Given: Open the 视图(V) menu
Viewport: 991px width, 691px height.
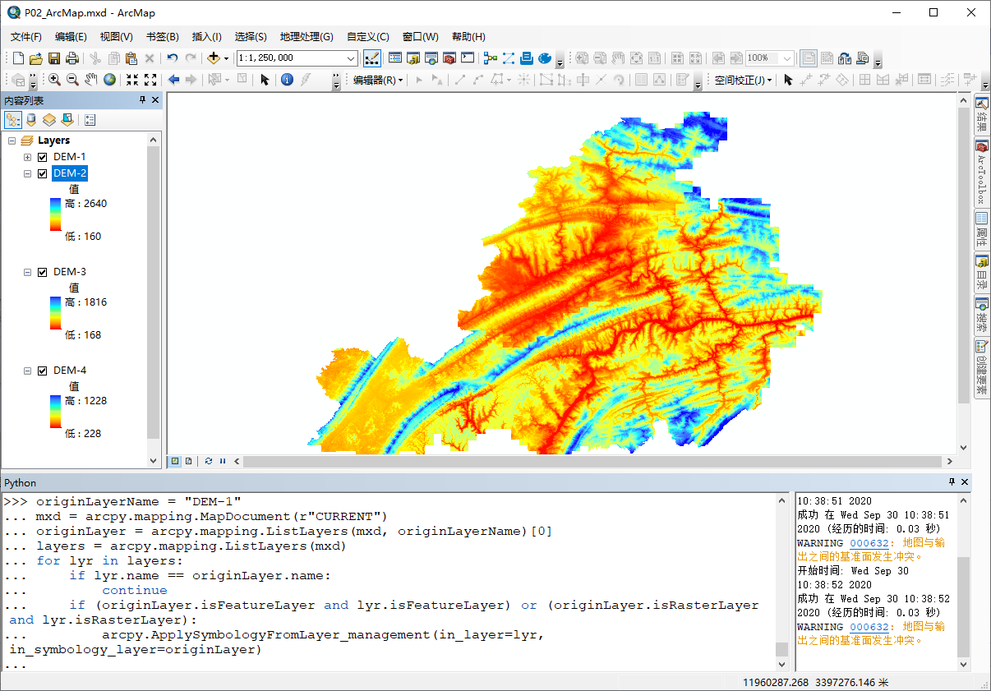Looking at the screenshot, I should coord(117,37).
